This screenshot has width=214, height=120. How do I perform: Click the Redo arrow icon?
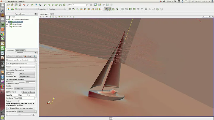point(28,5)
